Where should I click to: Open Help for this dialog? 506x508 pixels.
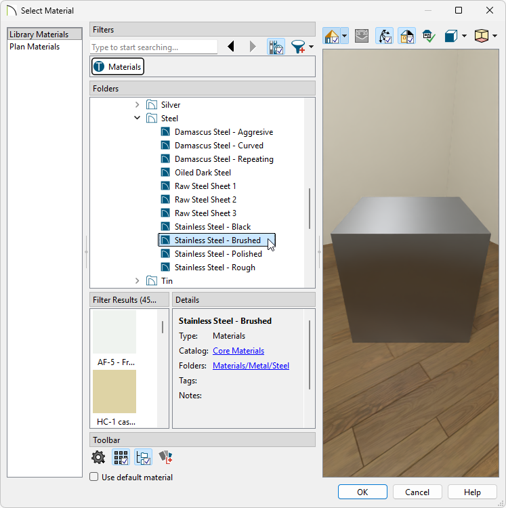coord(472,492)
